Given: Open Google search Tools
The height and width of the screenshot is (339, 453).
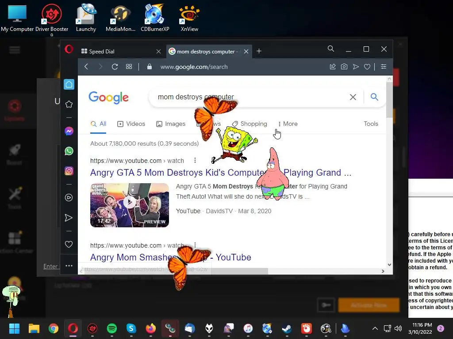Looking at the screenshot, I should pyautogui.click(x=371, y=124).
